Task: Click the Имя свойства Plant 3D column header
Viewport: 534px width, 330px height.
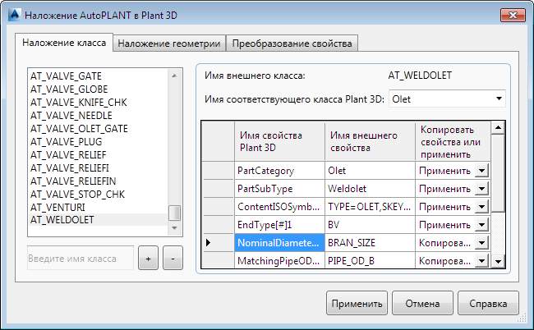Action: [x=279, y=141]
